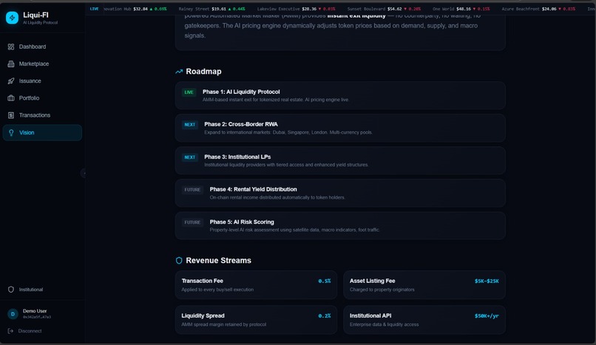Select Portfolio from the sidebar
The height and width of the screenshot is (345, 596).
[42, 98]
